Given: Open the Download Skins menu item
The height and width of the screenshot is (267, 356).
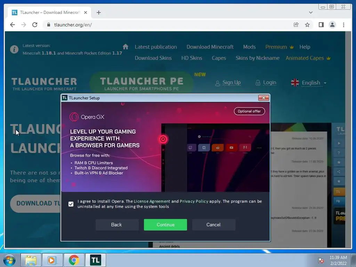Looking at the screenshot, I should tap(153, 58).
